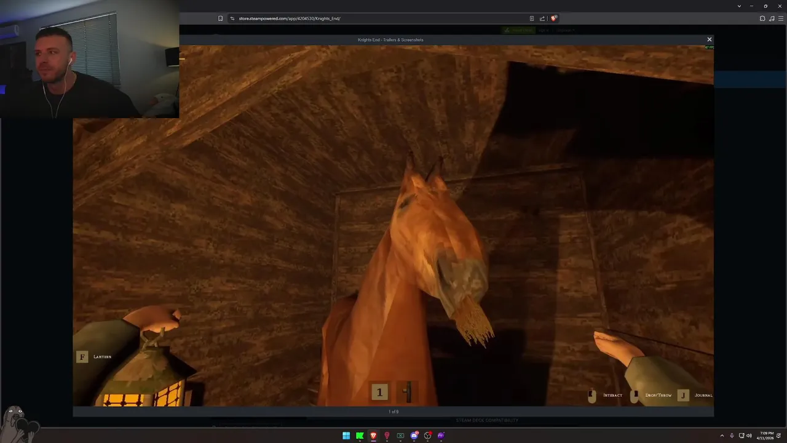The image size is (787, 443).
Task: Open Discord from the taskbar
Action: pos(414,436)
